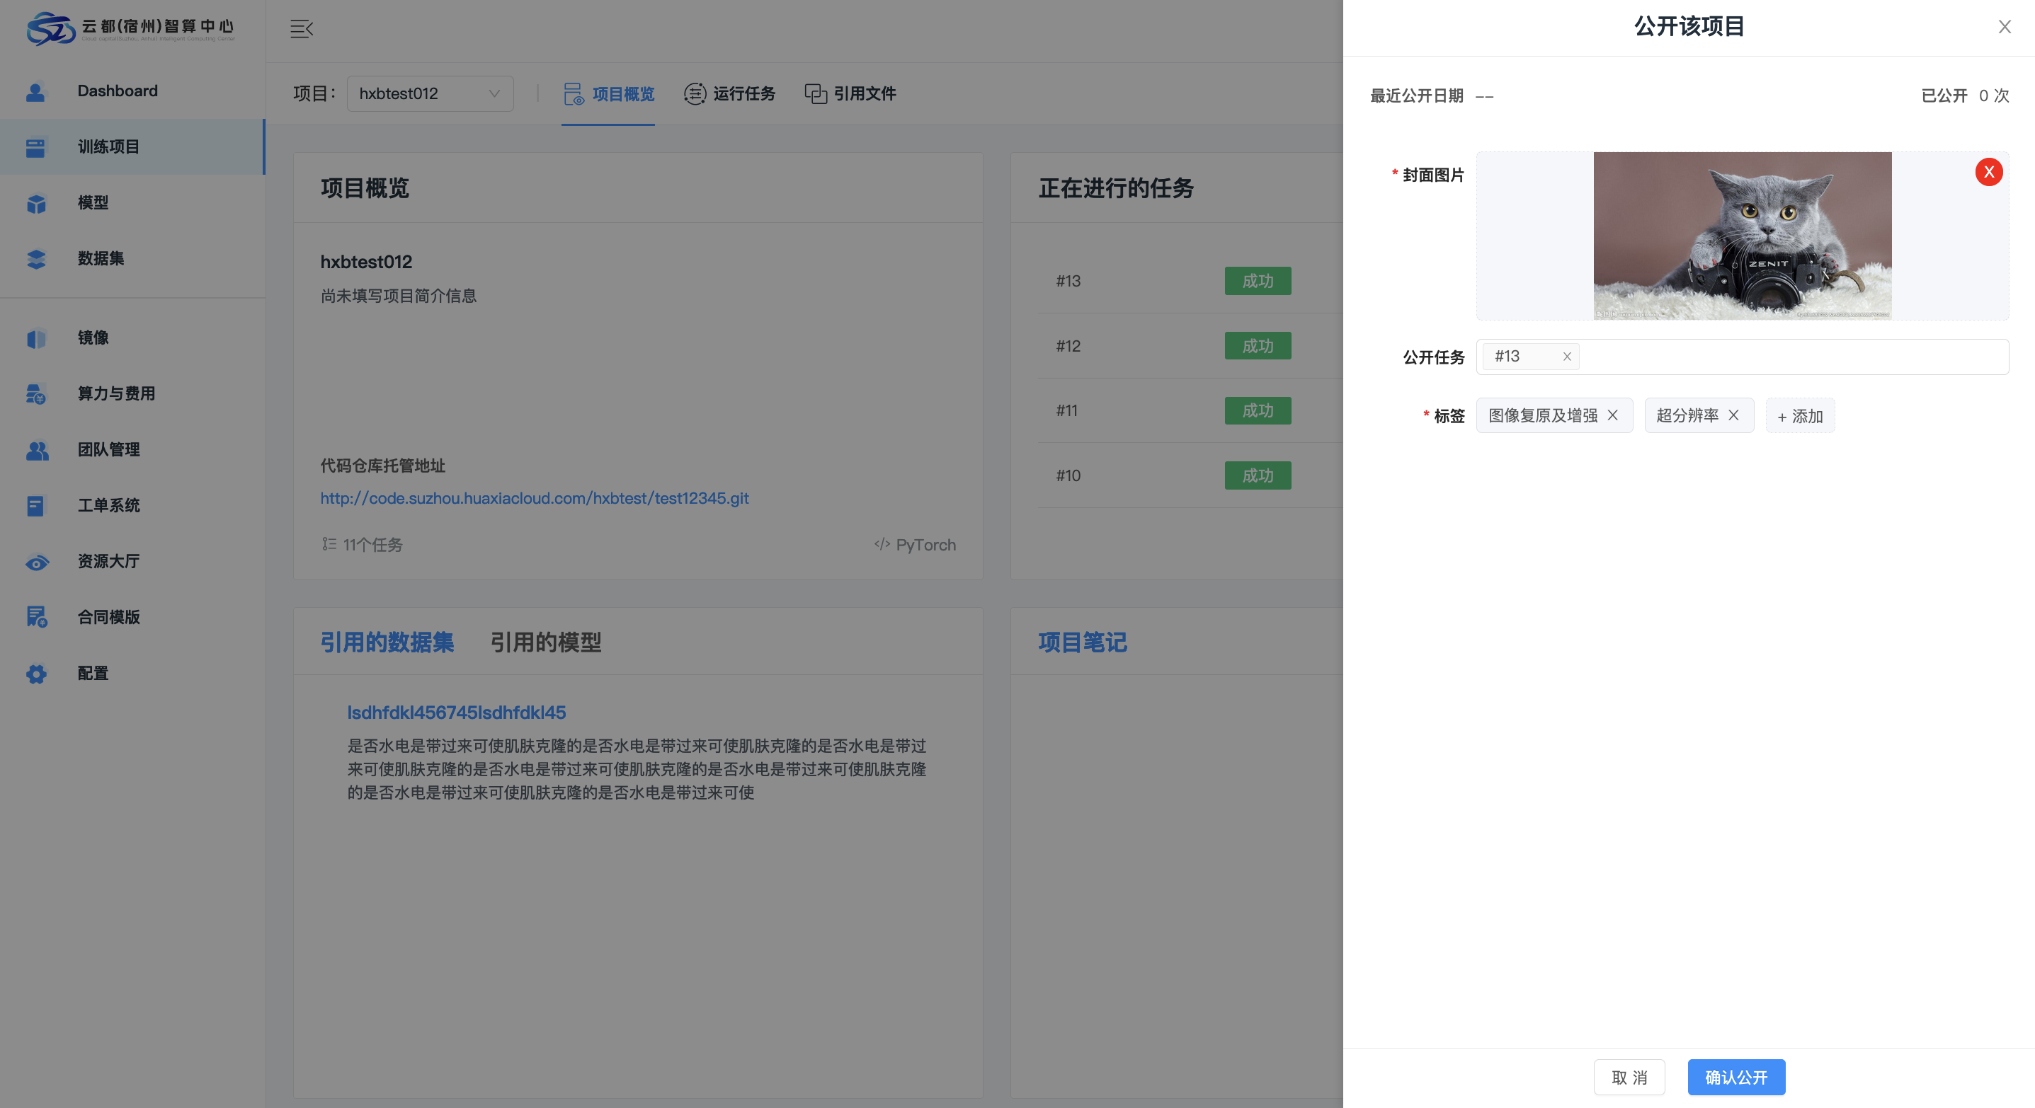Click 成功 status badge for task #10
The width and height of the screenshot is (2035, 1108).
click(1258, 476)
